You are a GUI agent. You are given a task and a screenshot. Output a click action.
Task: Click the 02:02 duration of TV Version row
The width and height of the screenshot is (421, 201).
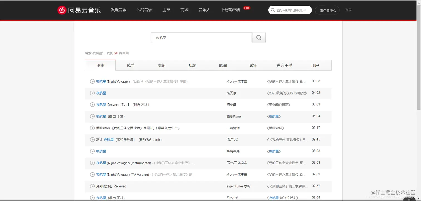click(x=316, y=174)
